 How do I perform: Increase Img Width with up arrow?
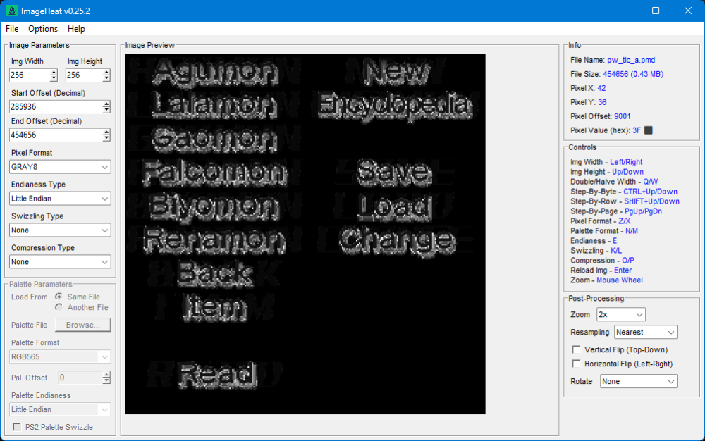tap(54, 73)
